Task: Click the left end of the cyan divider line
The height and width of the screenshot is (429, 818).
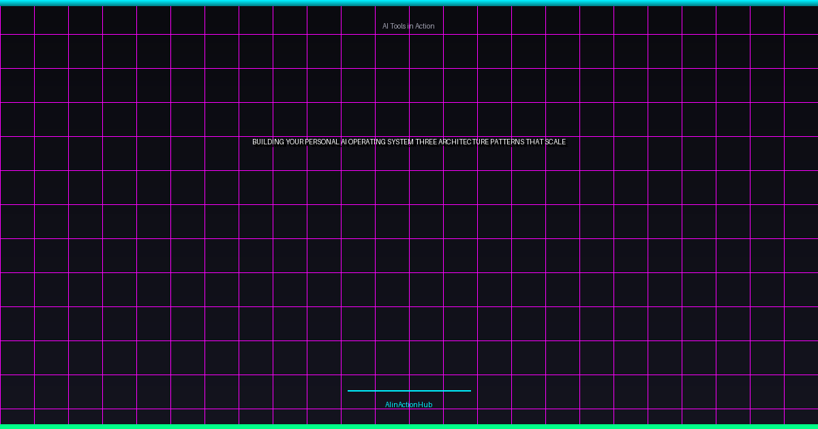Action: click(349, 390)
